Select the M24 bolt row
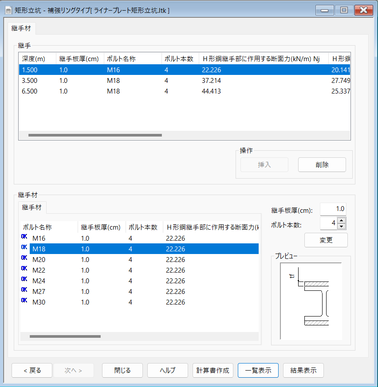The image size is (378, 387). (x=133, y=281)
